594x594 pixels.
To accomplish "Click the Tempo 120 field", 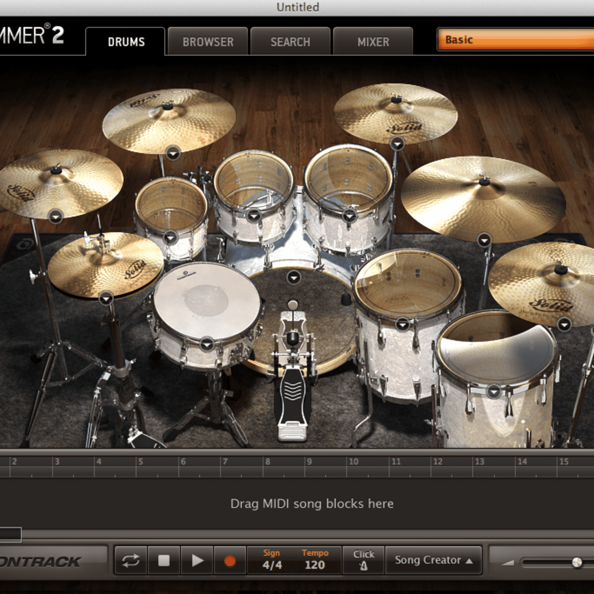I will (x=315, y=560).
